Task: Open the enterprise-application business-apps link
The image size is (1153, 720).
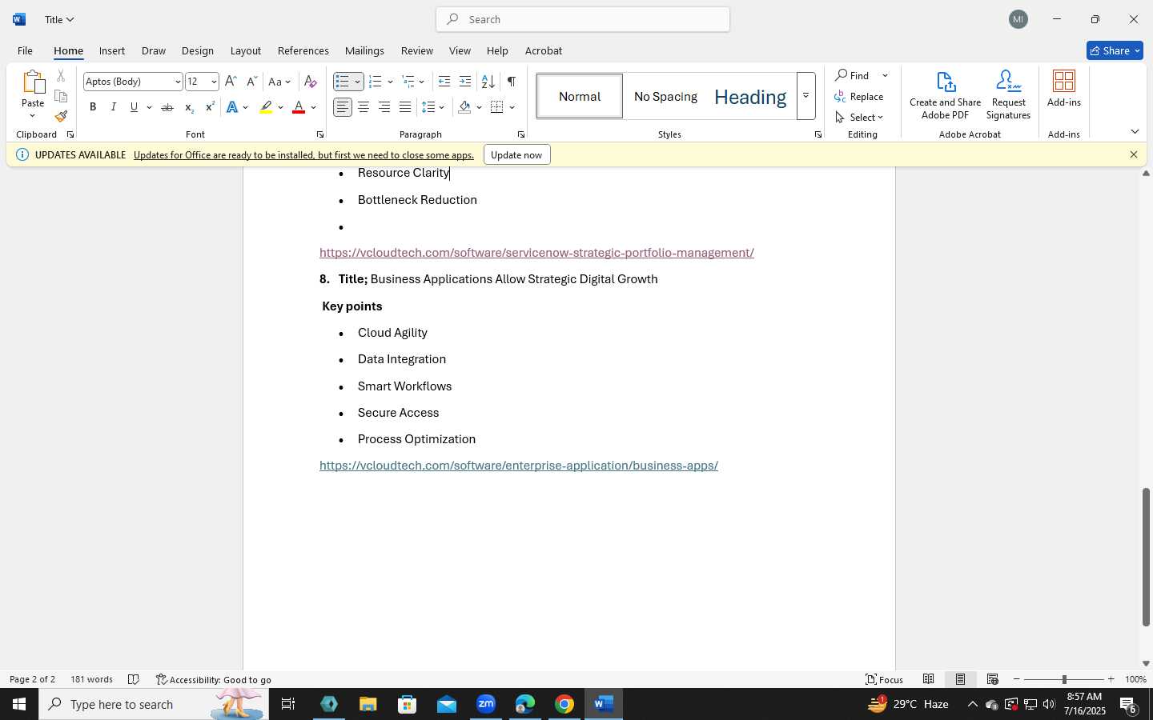Action: 519,466
